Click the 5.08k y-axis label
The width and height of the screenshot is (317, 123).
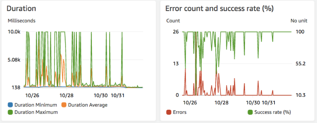pos(14,60)
